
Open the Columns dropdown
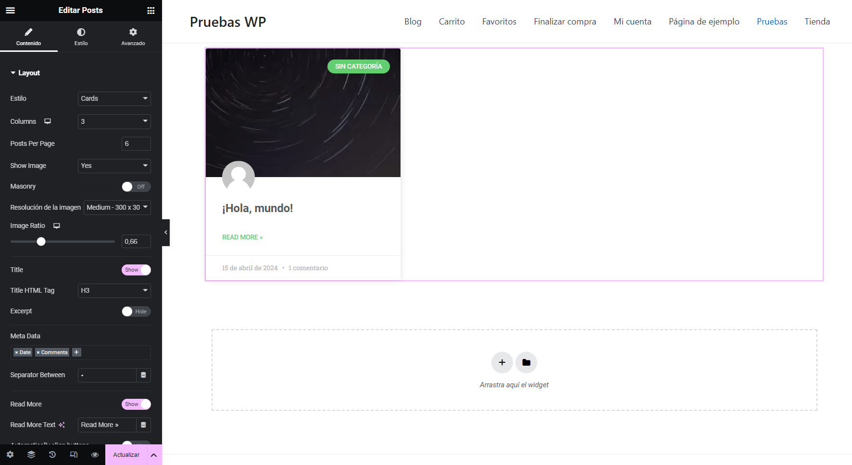(x=114, y=121)
